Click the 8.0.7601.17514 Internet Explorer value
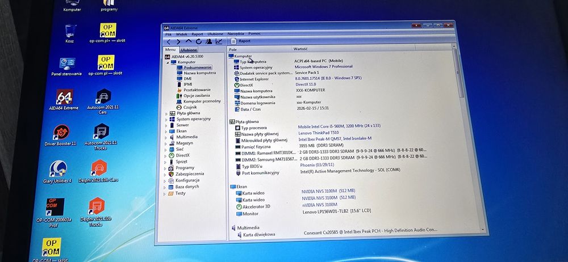 328,78
